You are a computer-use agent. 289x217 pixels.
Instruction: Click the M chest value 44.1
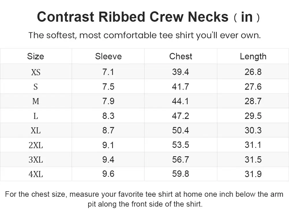click(x=181, y=101)
